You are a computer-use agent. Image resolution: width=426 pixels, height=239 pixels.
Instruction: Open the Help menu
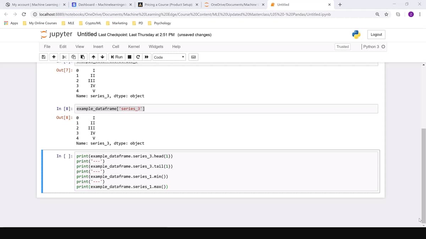click(x=176, y=46)
